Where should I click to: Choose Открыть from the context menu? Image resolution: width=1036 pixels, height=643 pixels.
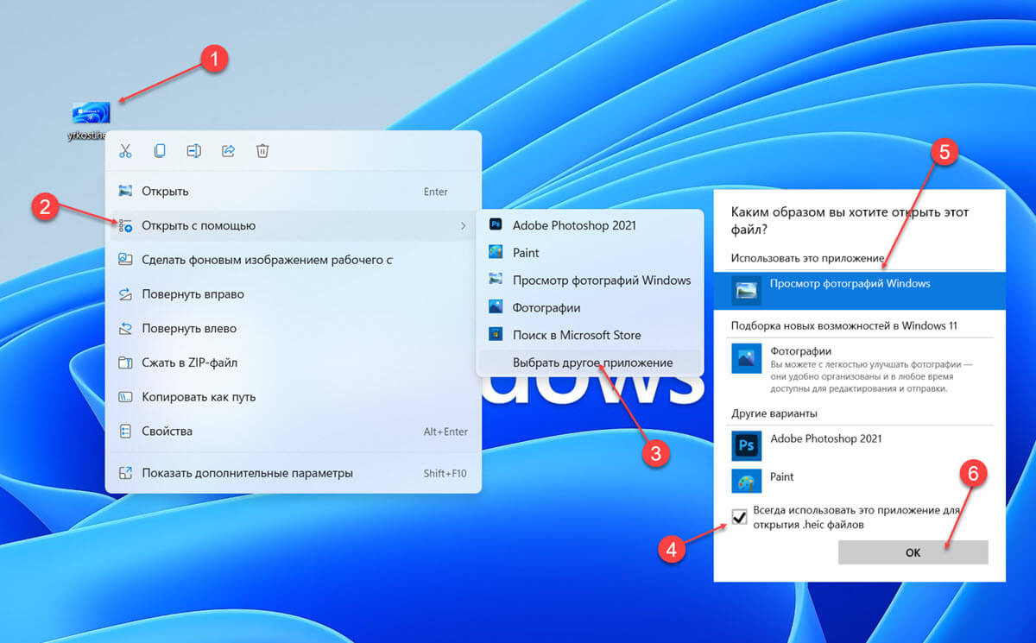(x=294, y=192)
